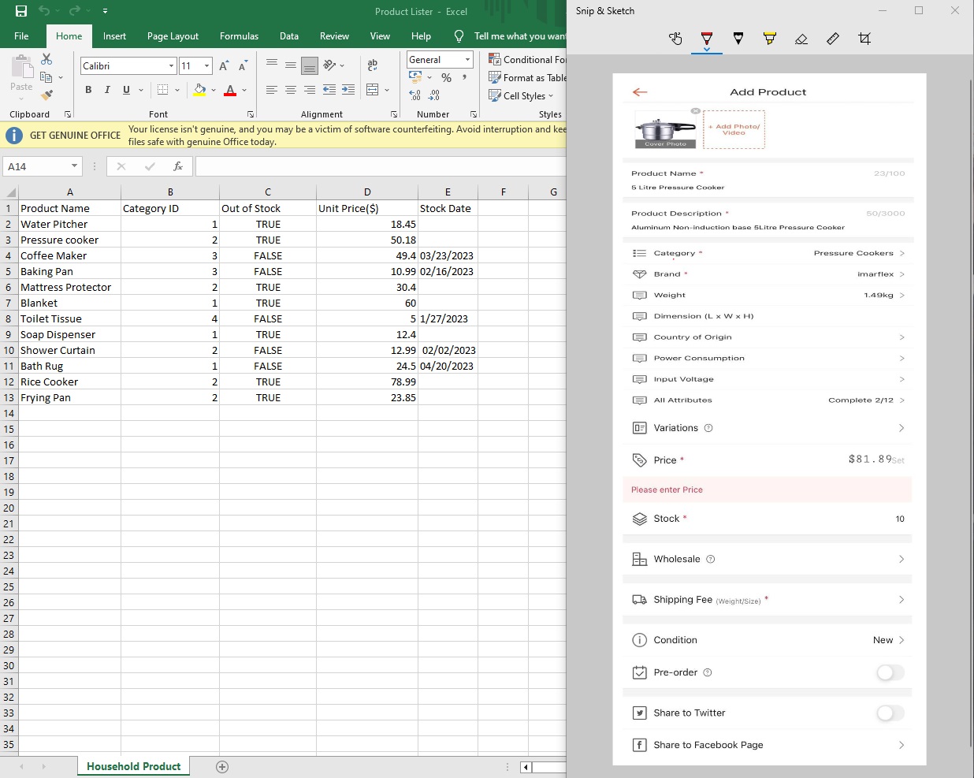The image size is (974, 778).
Task: Choose the Eraser tool
Action: coord(801,39)
